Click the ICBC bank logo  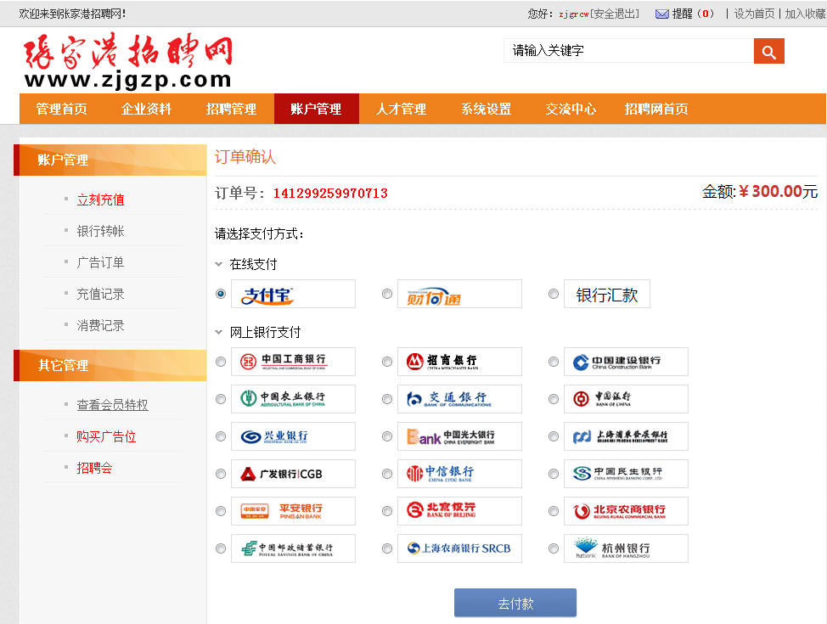(x=293, y=362)
